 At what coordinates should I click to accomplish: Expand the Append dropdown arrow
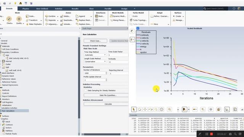(91, 16)
